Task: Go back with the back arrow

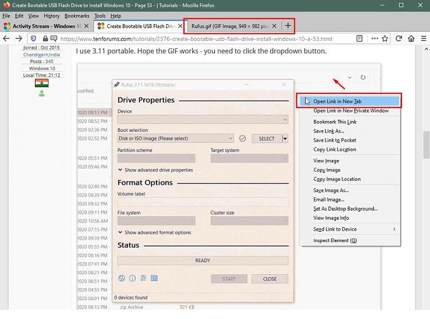Action: click(6, 38)
